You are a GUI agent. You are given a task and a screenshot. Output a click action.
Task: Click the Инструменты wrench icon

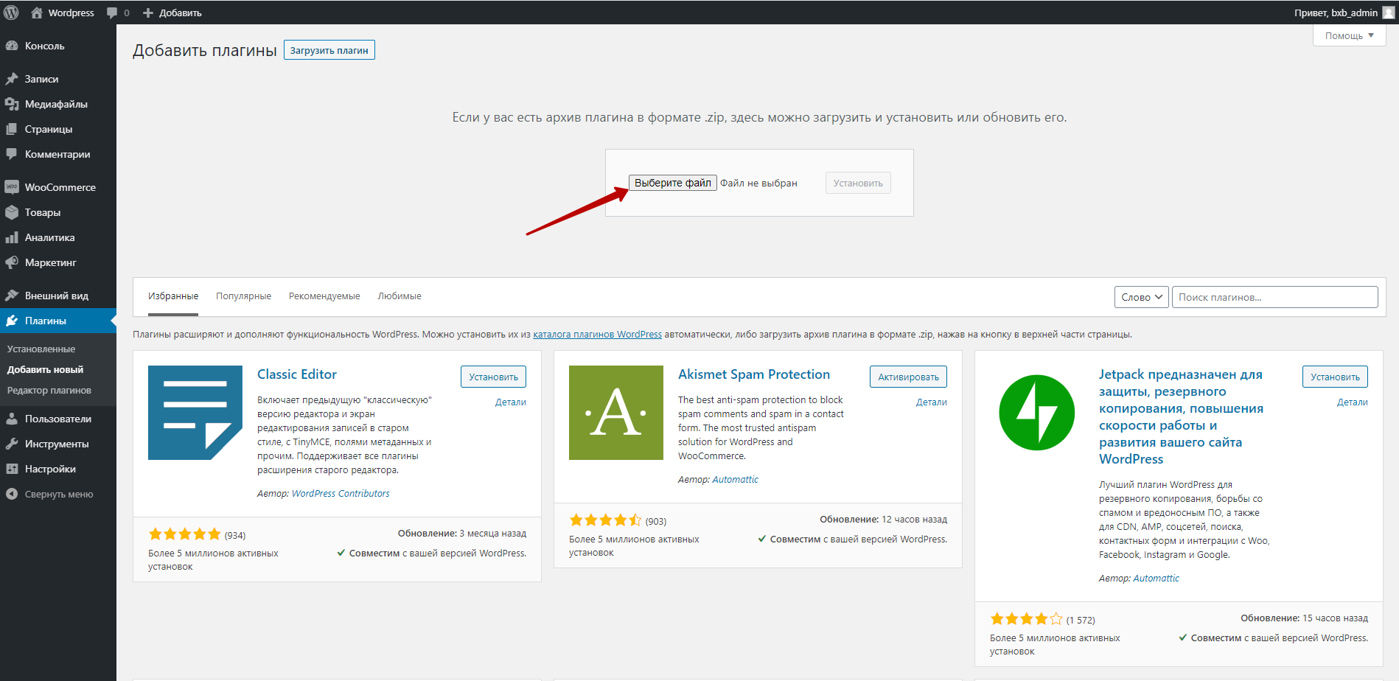(x=12, y=444)
